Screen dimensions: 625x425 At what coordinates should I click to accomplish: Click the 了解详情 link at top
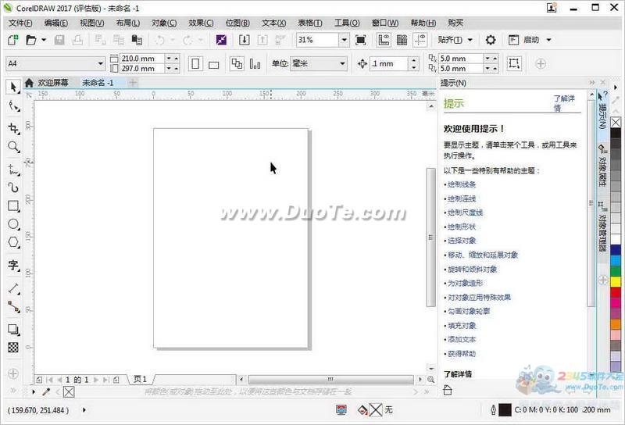pos(563,103)
